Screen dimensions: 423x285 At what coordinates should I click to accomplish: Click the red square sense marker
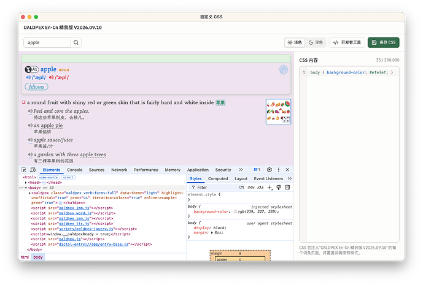pos(23,102)
